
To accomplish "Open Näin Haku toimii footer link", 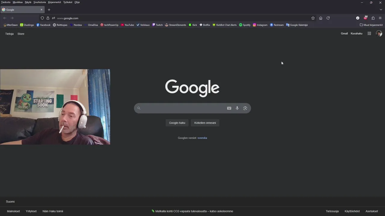I will 53,211.
